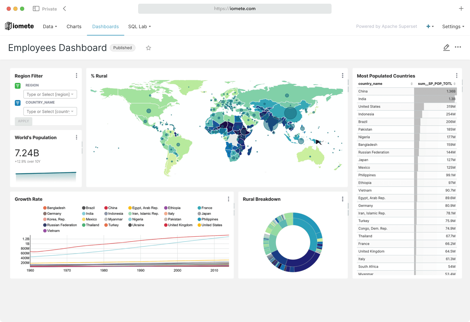Click the blue COUNTRY_NAME filter icon

(x=17, y=103)
